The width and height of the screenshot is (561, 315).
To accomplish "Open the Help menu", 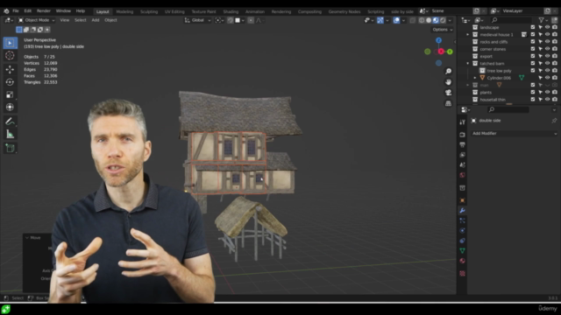I will [x=81, y=11].
